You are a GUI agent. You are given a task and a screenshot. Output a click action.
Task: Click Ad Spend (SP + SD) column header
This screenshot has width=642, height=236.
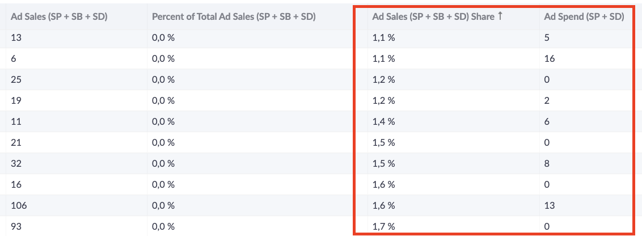tap(584, 17)
